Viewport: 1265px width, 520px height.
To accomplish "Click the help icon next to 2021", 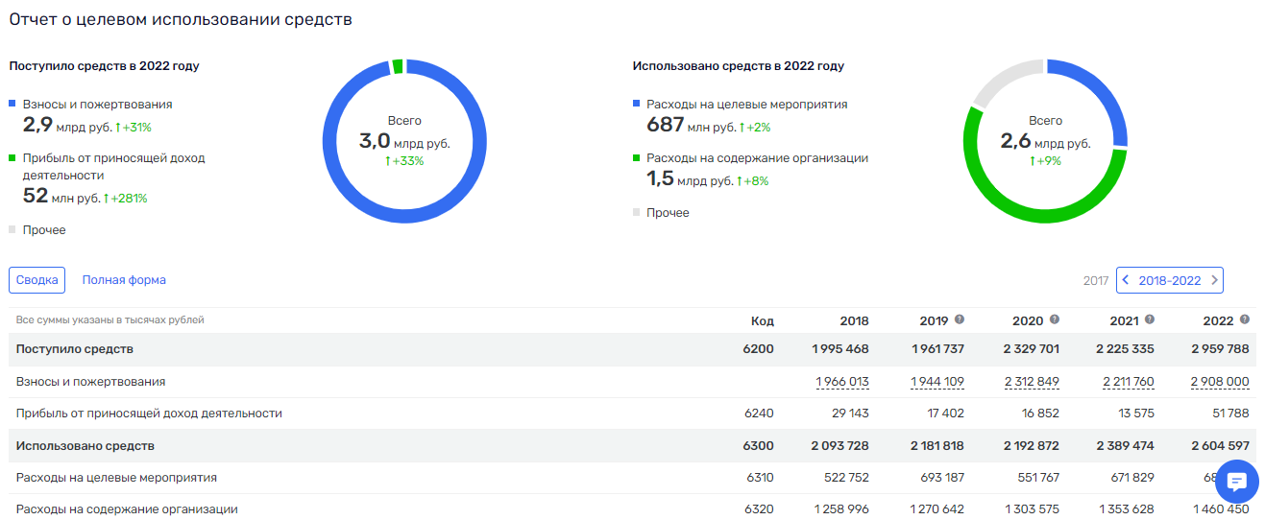I will (1149, 319).
